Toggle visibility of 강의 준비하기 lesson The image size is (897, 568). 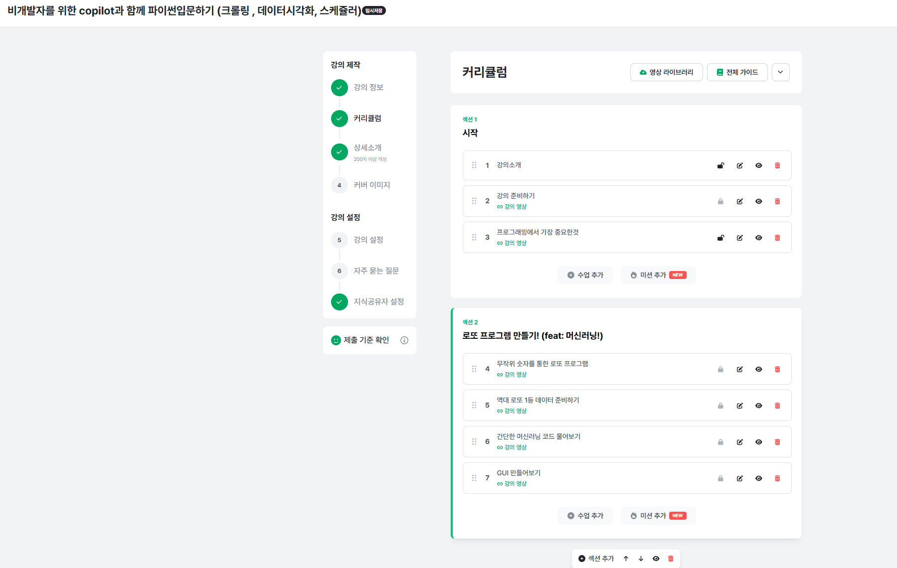pyautogui.click(x=758, y=201)
